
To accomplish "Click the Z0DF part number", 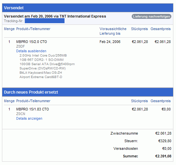I will coord(21,46).
